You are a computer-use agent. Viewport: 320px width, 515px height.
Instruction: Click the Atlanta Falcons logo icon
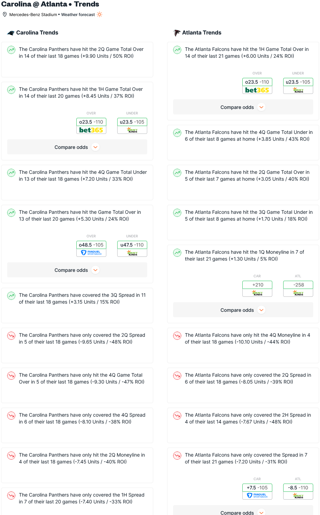pos(177,33)
